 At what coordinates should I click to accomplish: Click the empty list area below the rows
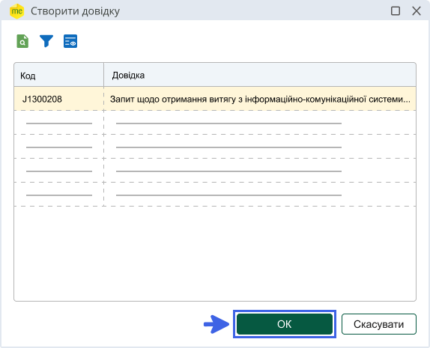pos(215,254)
